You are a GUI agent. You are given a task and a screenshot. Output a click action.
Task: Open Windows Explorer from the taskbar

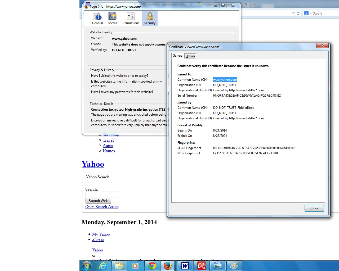tap(119, 266)
